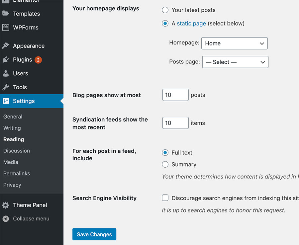The image size is (299, 245).
Task: Choose the Summary feed option
Action: point(165,164)
